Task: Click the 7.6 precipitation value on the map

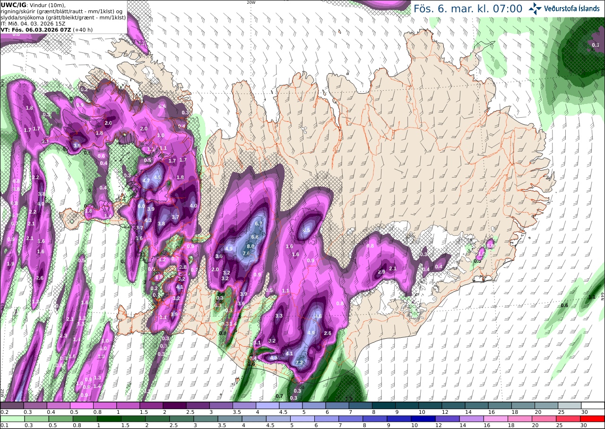Action: (246, 253)
